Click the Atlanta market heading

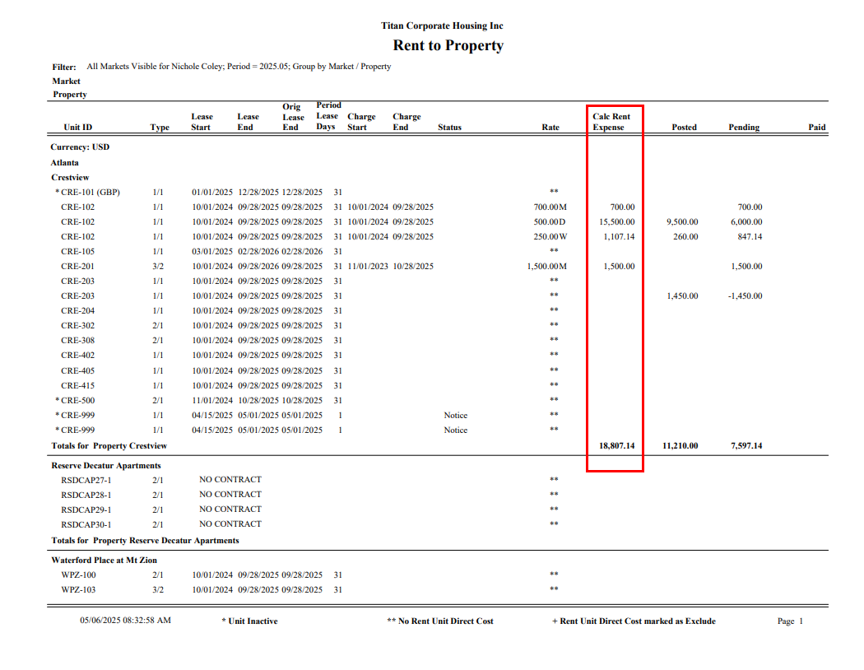pyautogui.click(x=64, y=163)
